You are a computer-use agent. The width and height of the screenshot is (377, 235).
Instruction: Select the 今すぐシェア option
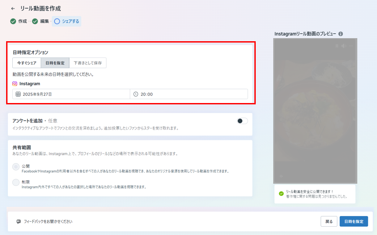pyautogui.click(x=27, y=63)
